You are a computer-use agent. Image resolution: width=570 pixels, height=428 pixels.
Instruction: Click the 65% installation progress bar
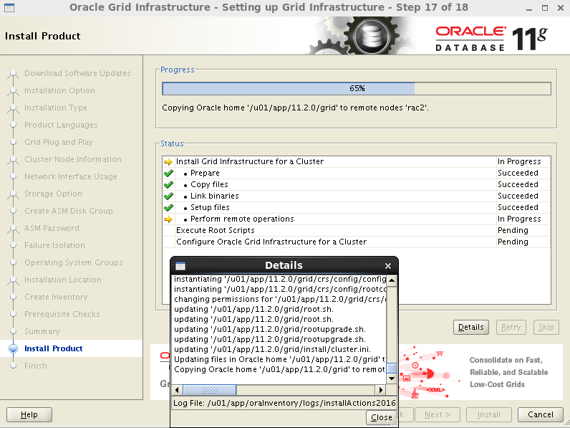[x=357, y=88]
